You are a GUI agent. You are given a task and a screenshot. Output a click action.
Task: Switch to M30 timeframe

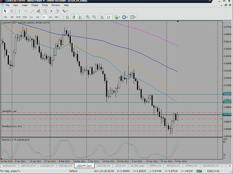tap(25, 17)
